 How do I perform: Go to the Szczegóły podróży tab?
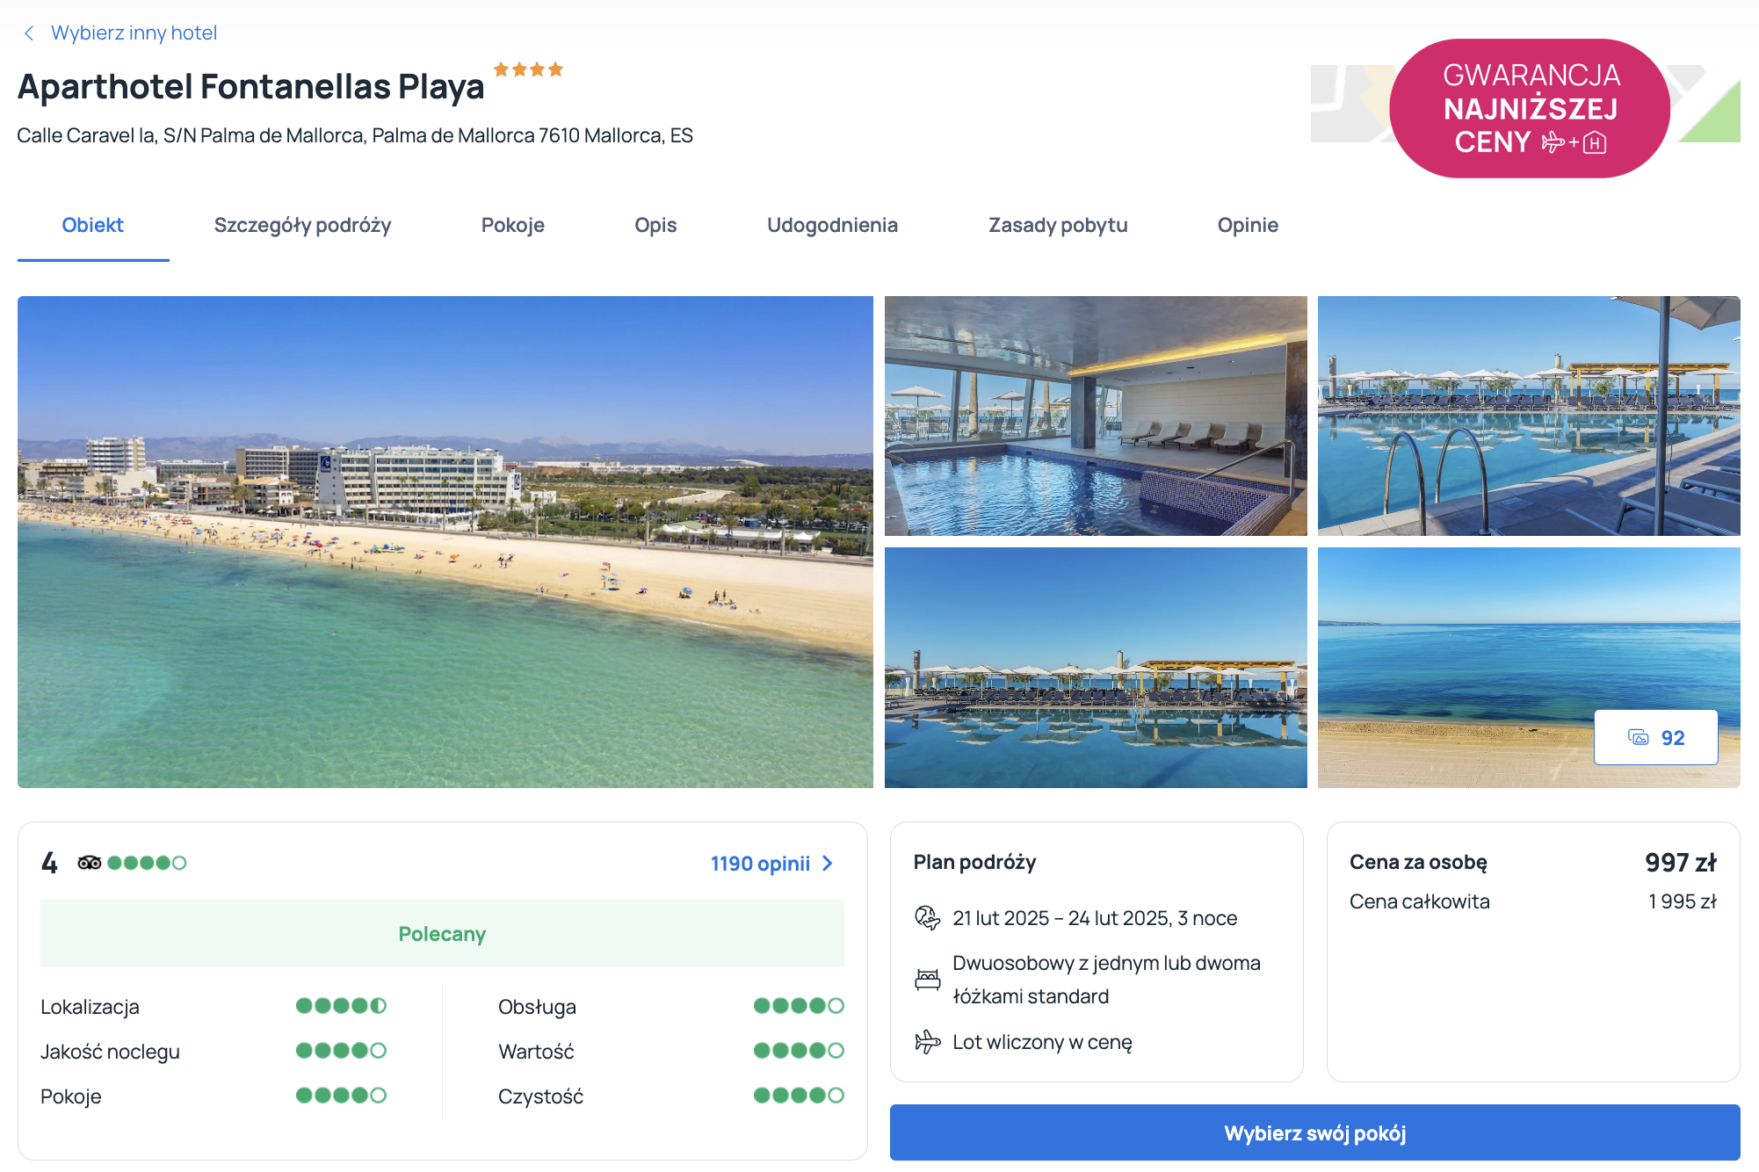coord(302,225)
